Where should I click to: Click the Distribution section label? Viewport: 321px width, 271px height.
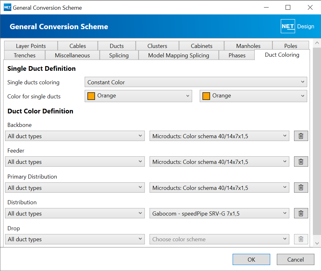22,202
